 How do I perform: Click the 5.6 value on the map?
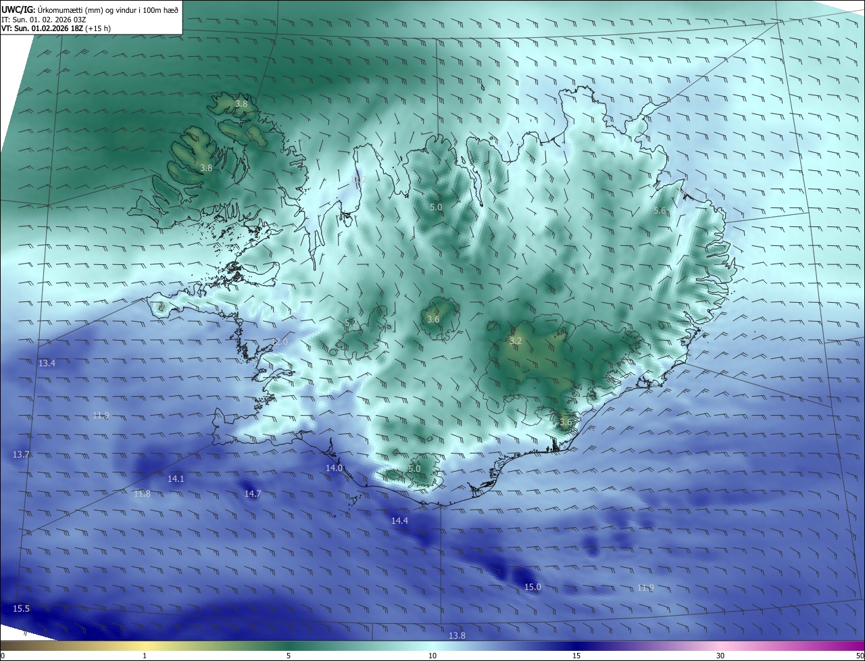(x=660, y=211)
